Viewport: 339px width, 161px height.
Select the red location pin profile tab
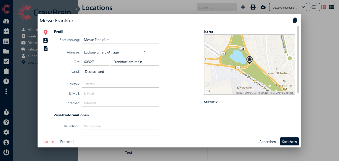click(x=46, y=32)
